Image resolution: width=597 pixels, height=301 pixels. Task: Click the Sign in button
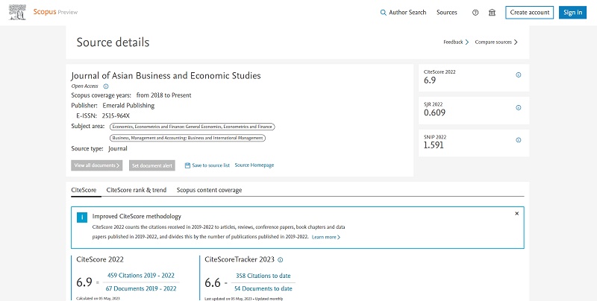[x=572, y=13]
